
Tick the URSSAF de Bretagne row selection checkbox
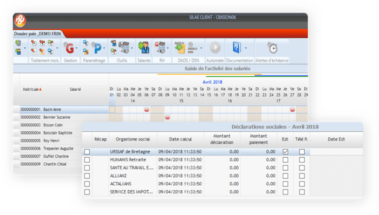pyautogui.click(x=87, y=152)
